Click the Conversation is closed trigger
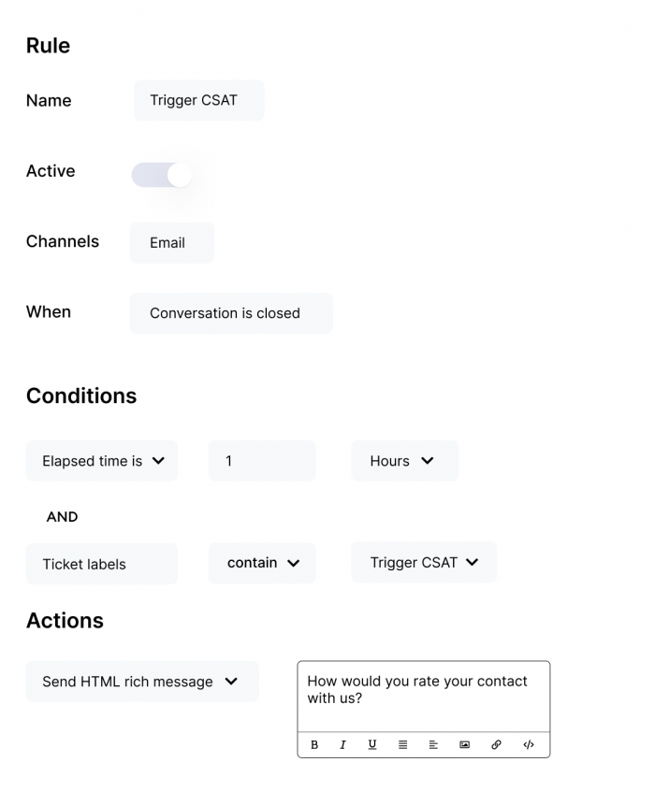Screen dimensions: 655x791 coord(230,313)
